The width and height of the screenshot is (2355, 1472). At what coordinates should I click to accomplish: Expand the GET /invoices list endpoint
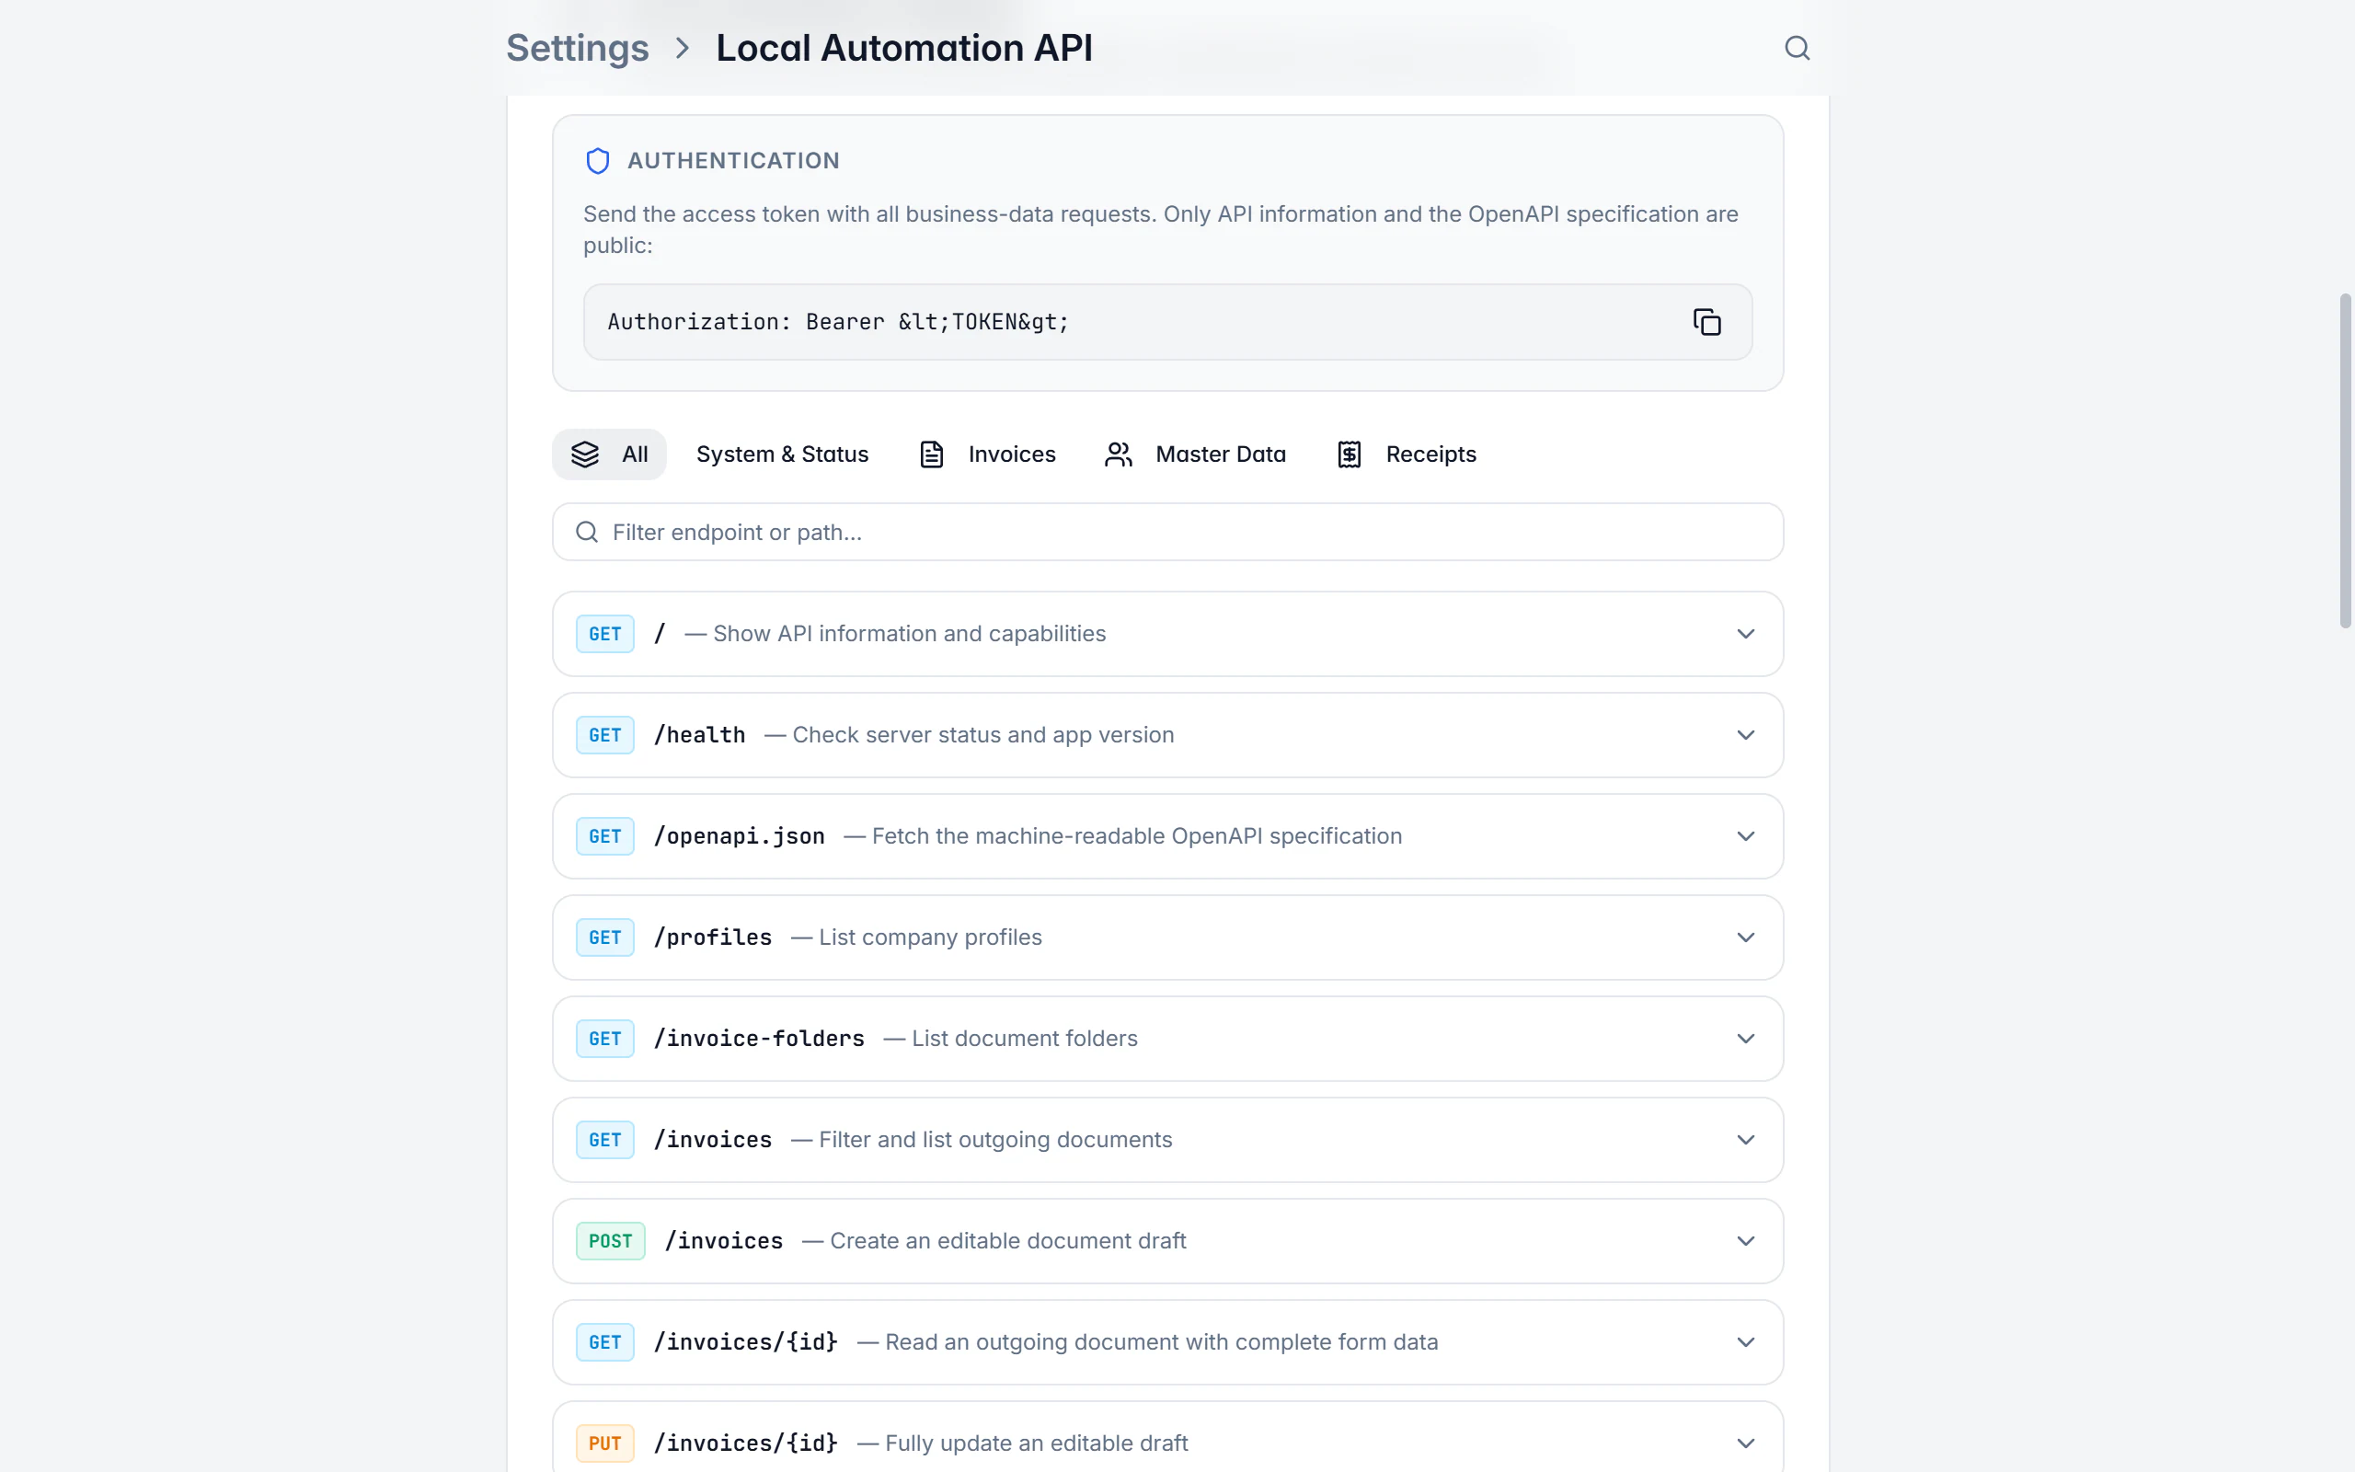[x=1167, y=1140]
